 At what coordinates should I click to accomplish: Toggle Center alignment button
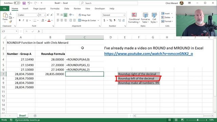pyautogui.click(x=62, y=20)
